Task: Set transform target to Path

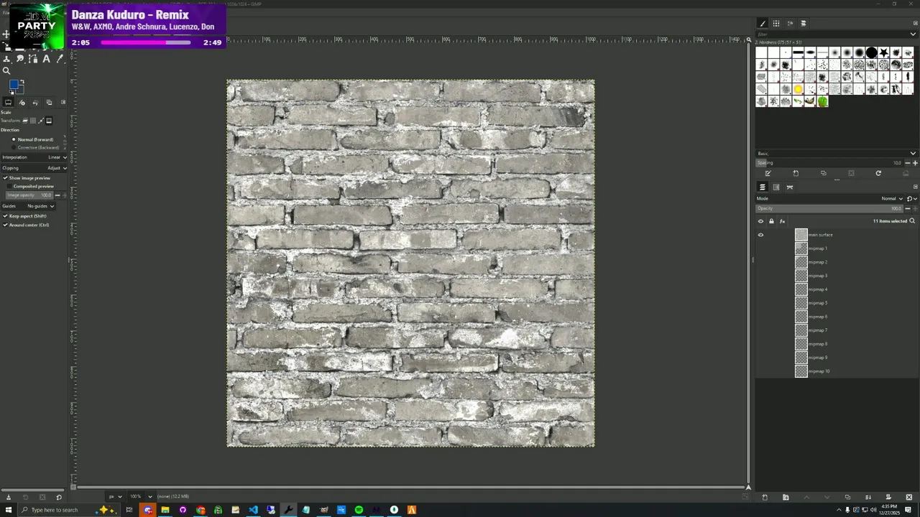Action: tap(41, 121)
